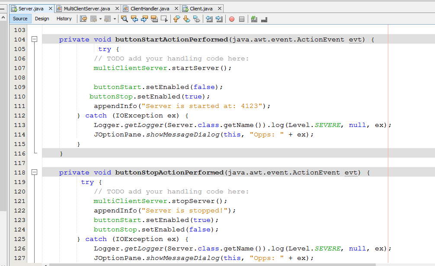Switch to Design view

[x=42, y=19]
